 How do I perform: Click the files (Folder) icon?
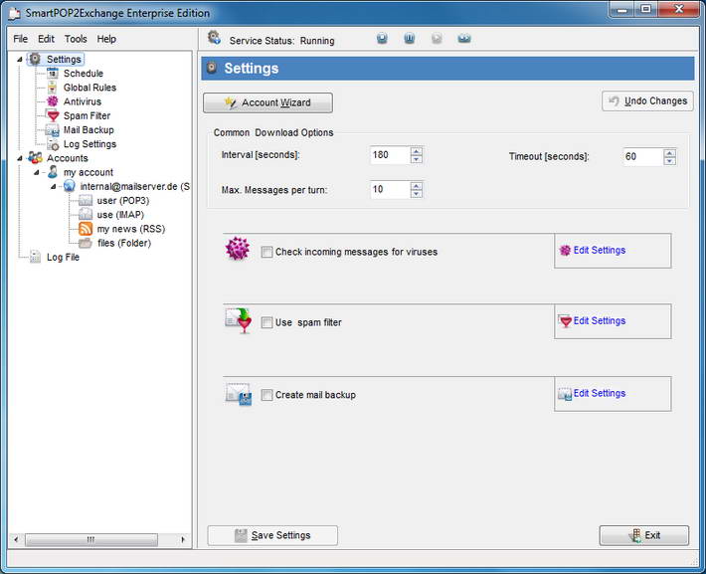(x=86, y=244)
